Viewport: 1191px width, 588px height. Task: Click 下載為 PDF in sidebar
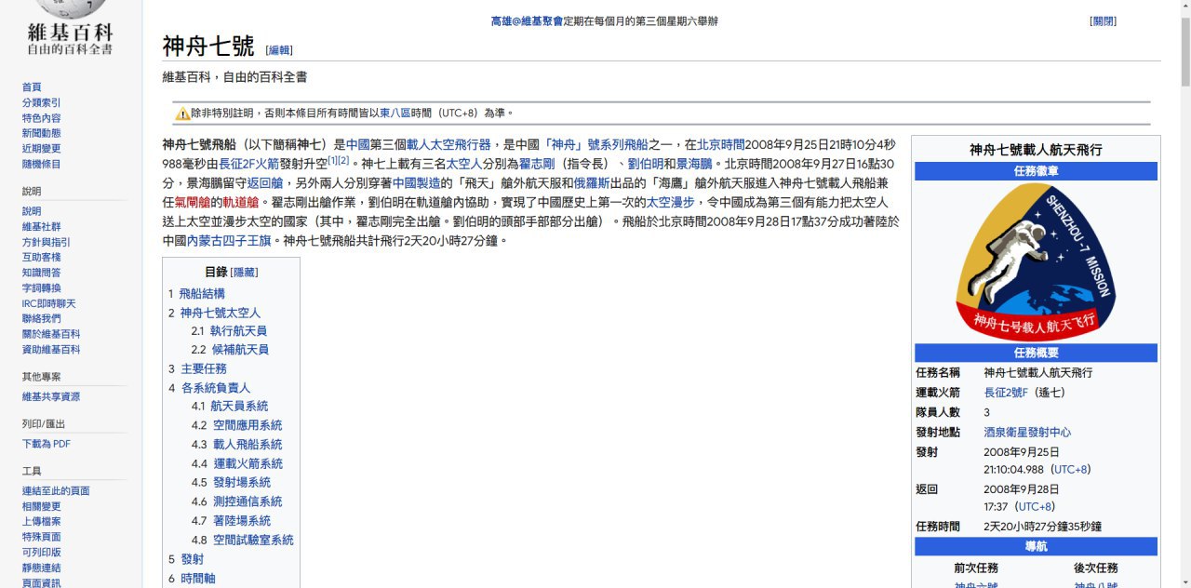click(47, 444)
